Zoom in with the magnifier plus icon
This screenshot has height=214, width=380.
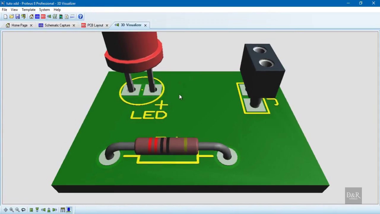pos(12,210)
